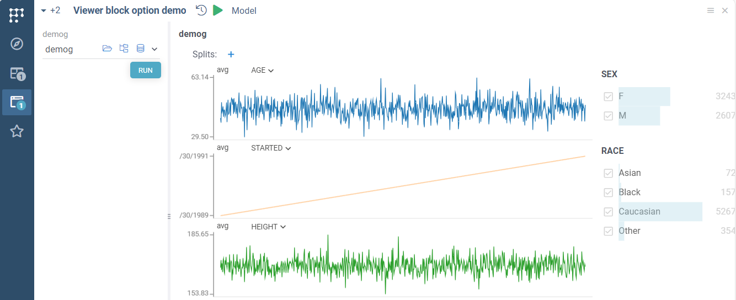This screenshot has width=736, height=300.
Task: Uncheck the Asian race checkbox
Action: (x=609, y=173)
